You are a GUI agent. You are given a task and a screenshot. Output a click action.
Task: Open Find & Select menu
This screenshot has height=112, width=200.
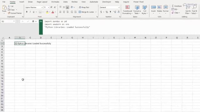tap(194, 10)
